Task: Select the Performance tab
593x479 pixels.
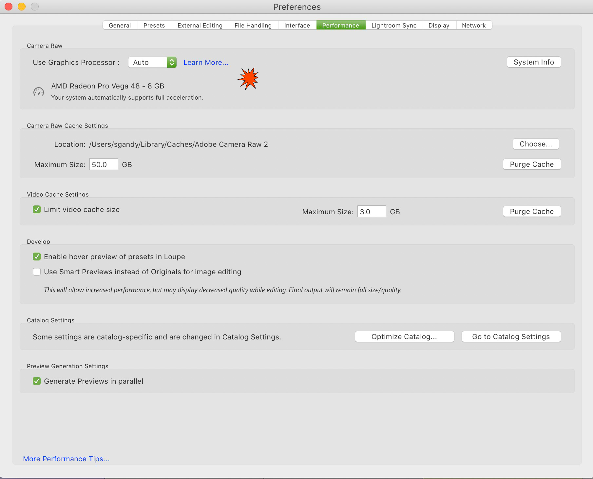Action: (341, 25)
